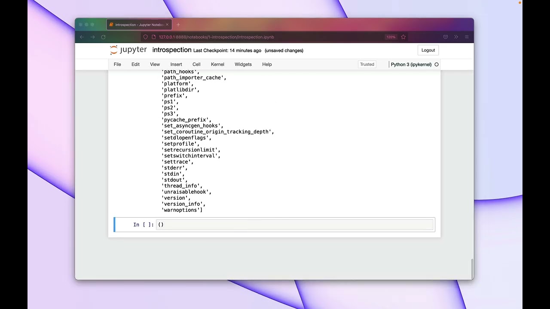Image resolution: width=550 pixels, height=309 pixels.
Task: Click 'unraisablehook' in output list
Action: click(186, 192)
